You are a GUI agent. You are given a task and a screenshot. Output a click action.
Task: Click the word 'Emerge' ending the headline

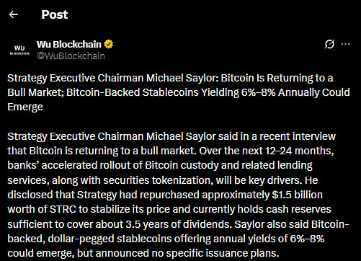[x=25, y=107]
